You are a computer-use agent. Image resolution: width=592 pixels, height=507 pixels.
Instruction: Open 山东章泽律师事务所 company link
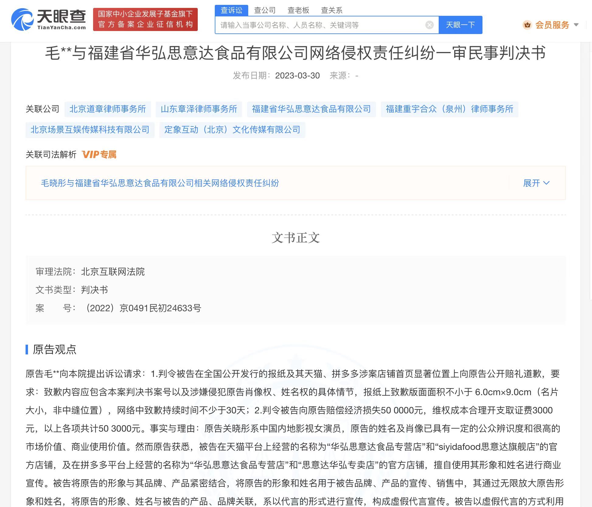click(199, 109)
